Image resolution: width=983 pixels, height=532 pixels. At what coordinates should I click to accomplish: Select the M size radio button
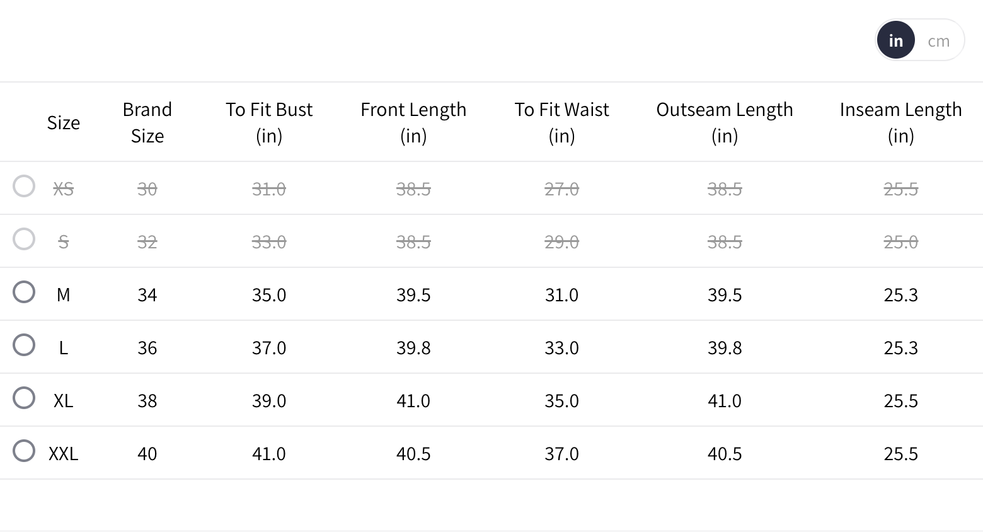tap(24, 292)
